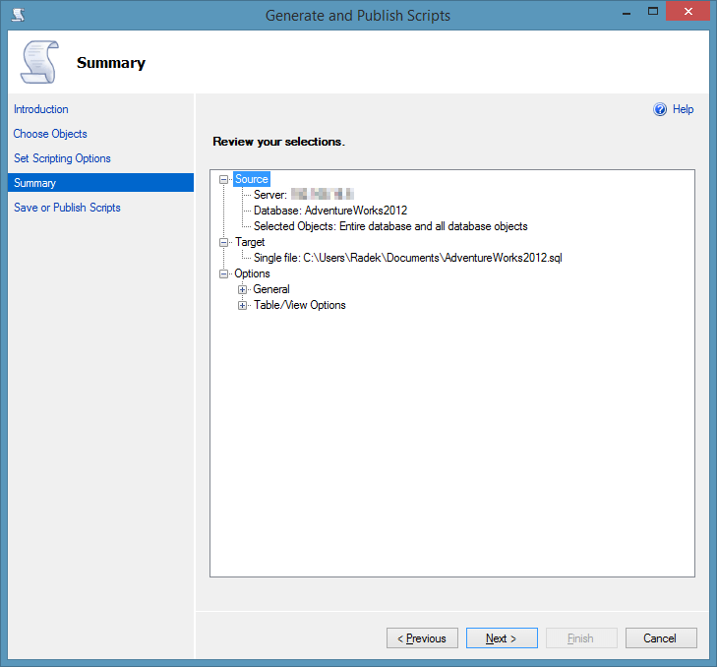The width and height of the screenshot is (717, 667).
Task: Minimize the Generate and Publish Scripts window
Action: [627, 13]
